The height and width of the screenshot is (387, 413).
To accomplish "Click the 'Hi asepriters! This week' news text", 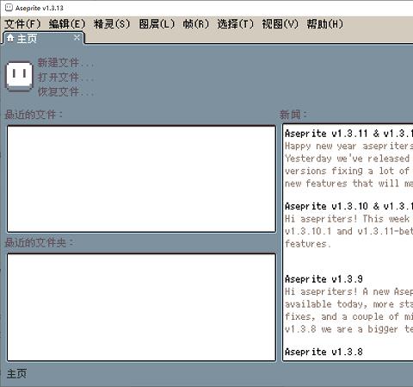I will (347, 219).
